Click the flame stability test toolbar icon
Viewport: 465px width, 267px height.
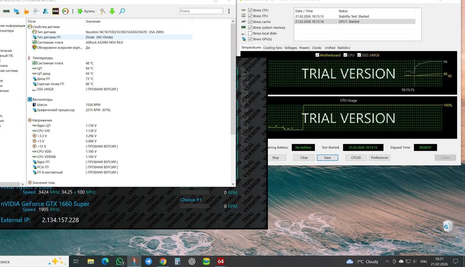click(26, 11)
